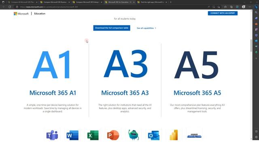Toggle the sidebar layout icon near bottom

256,131
